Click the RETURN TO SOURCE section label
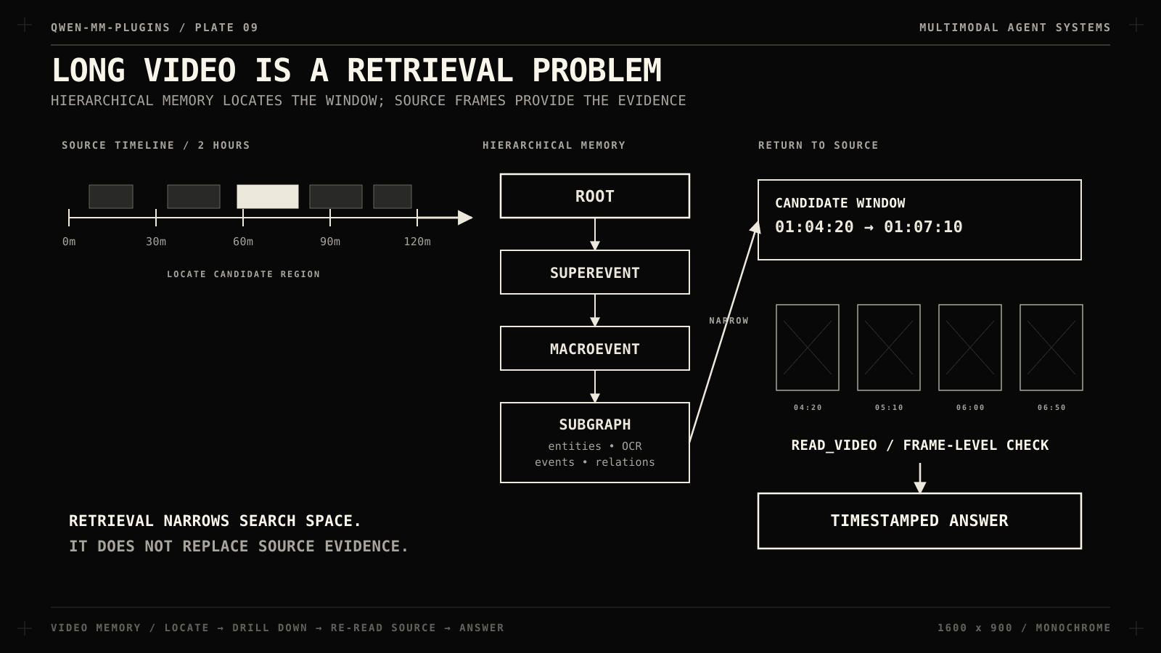 (819, 145)
